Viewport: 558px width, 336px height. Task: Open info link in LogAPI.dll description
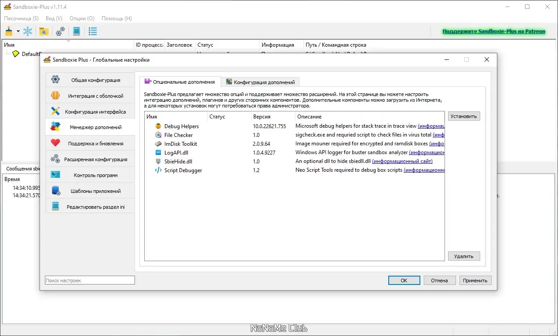(427, 152)
